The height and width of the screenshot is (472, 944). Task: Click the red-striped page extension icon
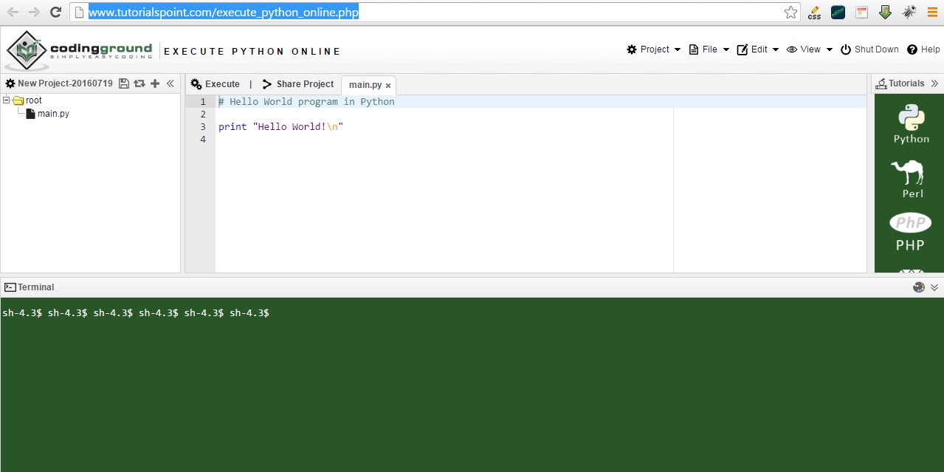(x=861, y=12)
